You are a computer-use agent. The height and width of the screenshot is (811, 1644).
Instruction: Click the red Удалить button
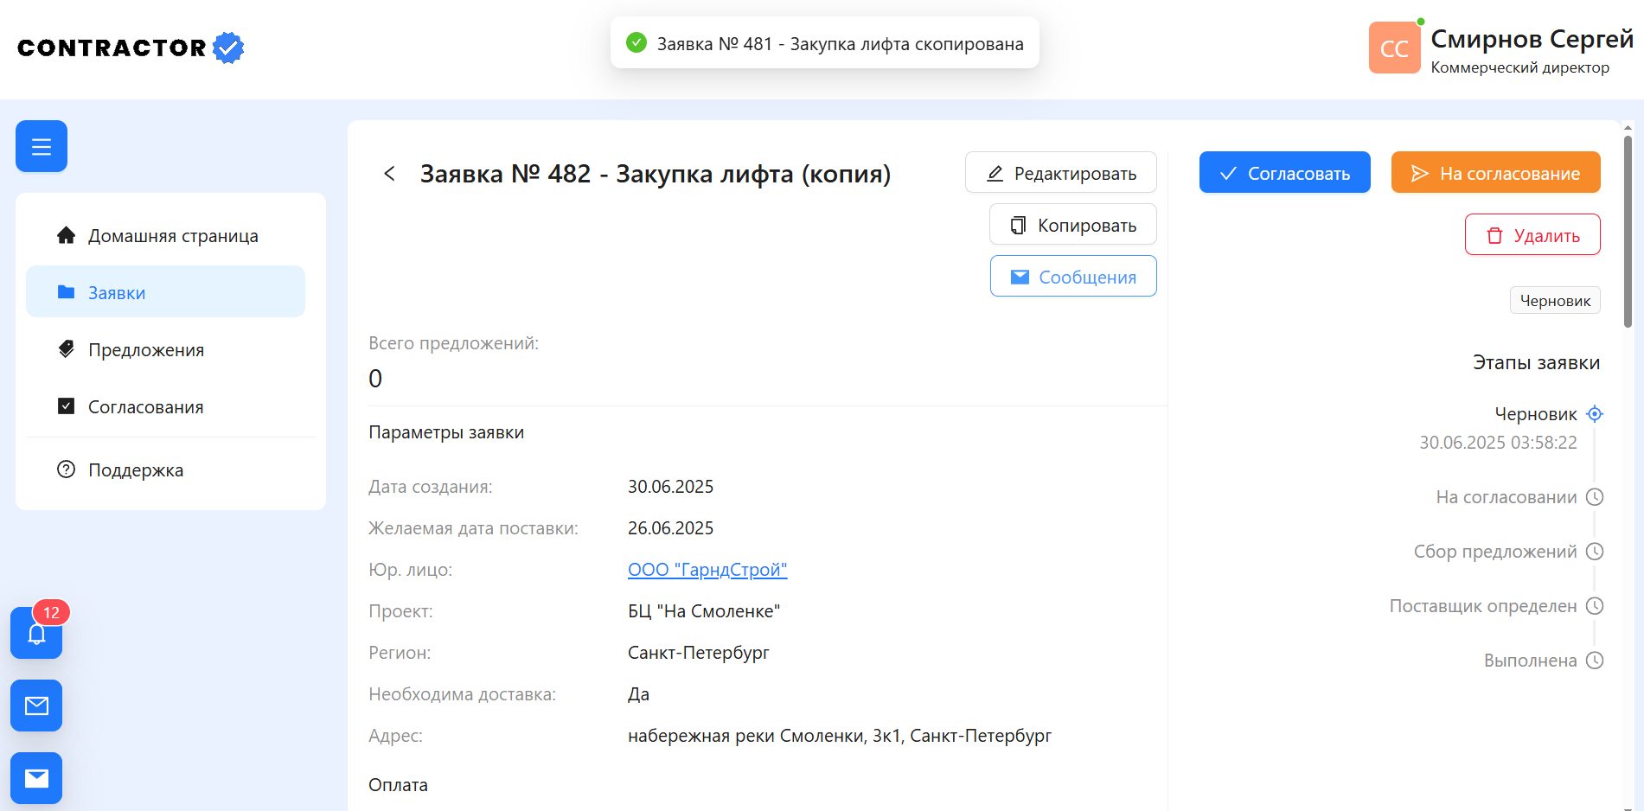[x=1532, y=235]
